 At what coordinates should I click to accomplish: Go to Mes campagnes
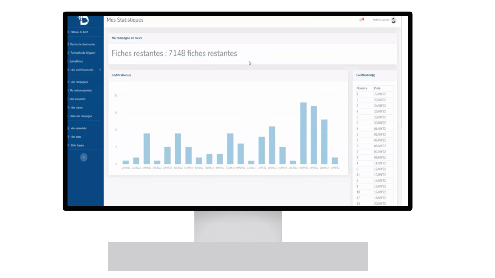79,82
